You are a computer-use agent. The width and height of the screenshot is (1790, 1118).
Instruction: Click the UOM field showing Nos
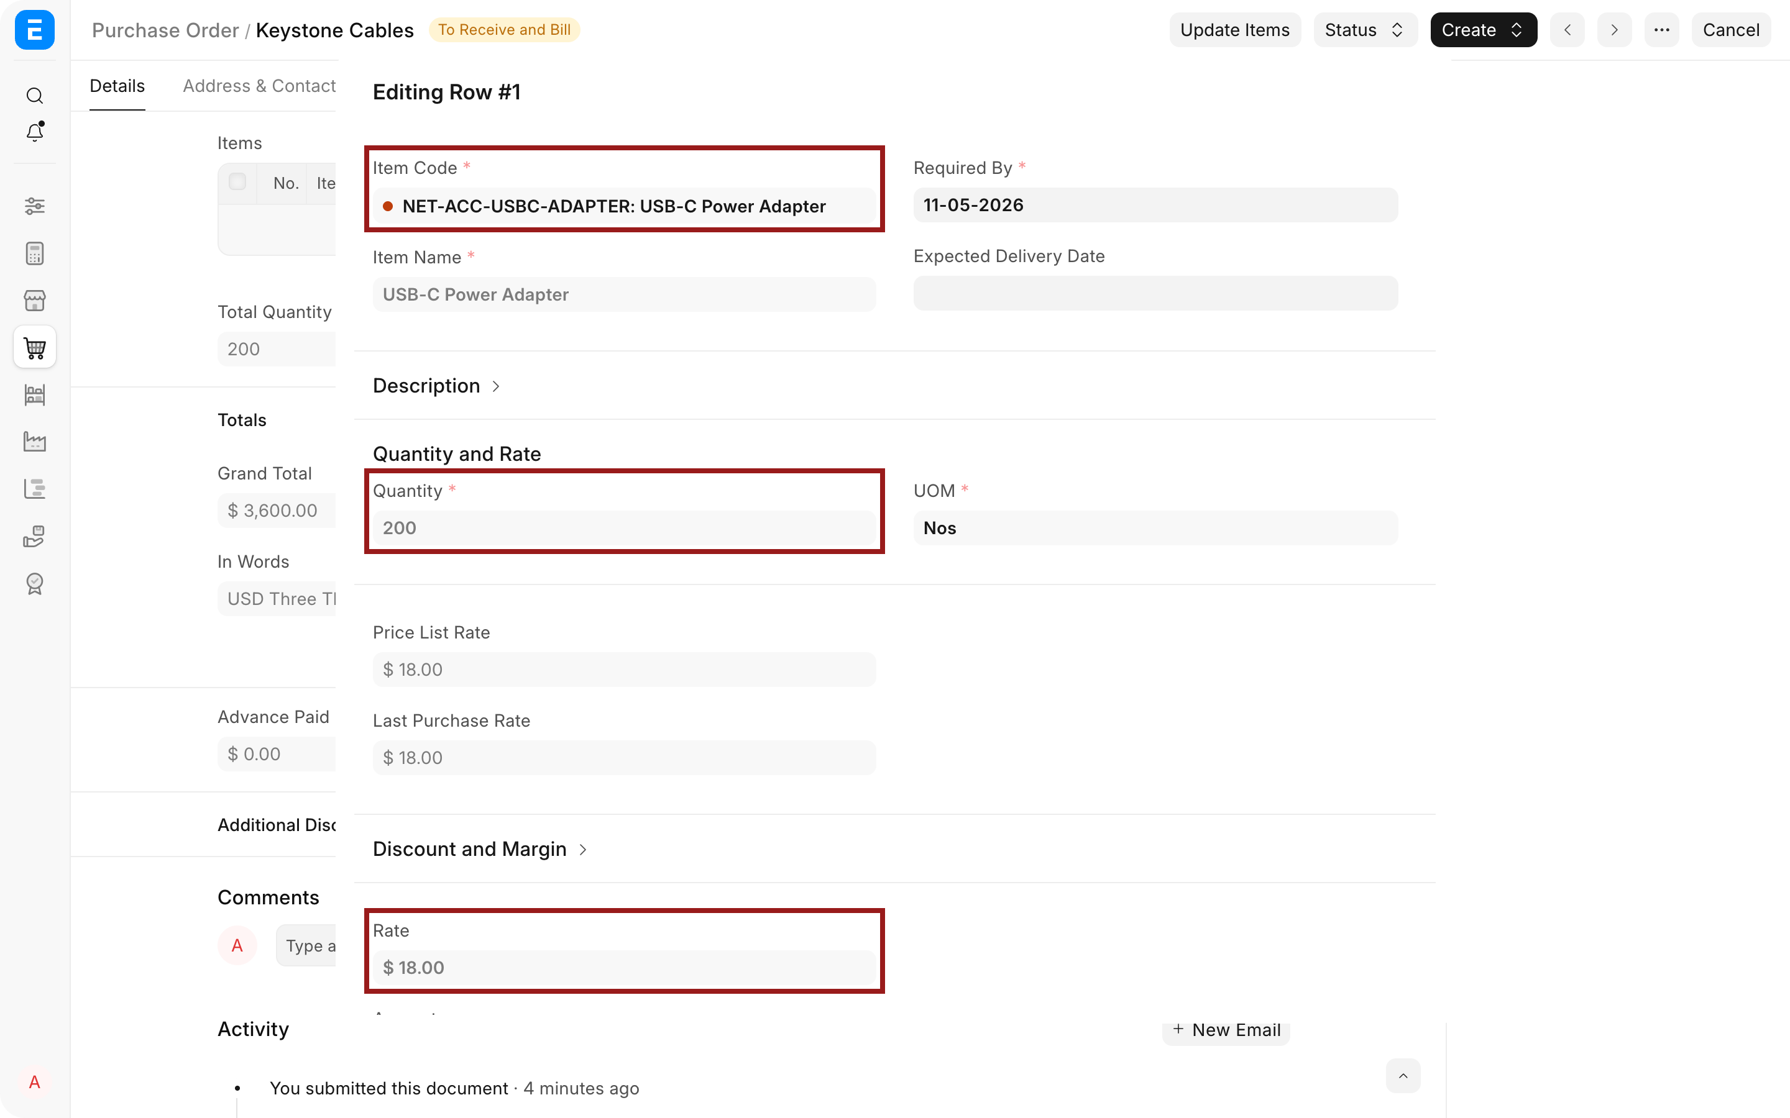point(1155,528)
